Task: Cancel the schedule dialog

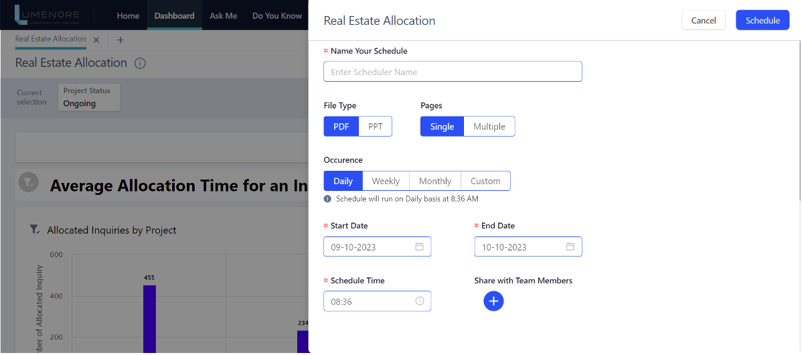Action: tap(703, 20)
